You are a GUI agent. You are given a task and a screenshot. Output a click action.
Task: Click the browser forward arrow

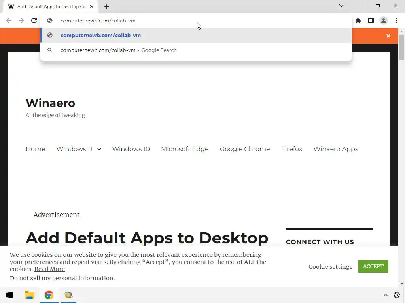pyautogui.click(x=21, y=21)
